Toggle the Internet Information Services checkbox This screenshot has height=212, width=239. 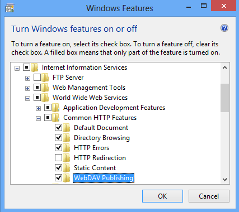[26, 67]
